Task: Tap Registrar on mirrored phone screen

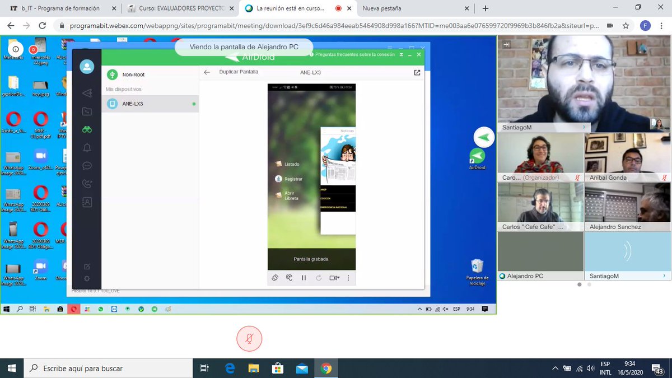Action: pos(289,179)
